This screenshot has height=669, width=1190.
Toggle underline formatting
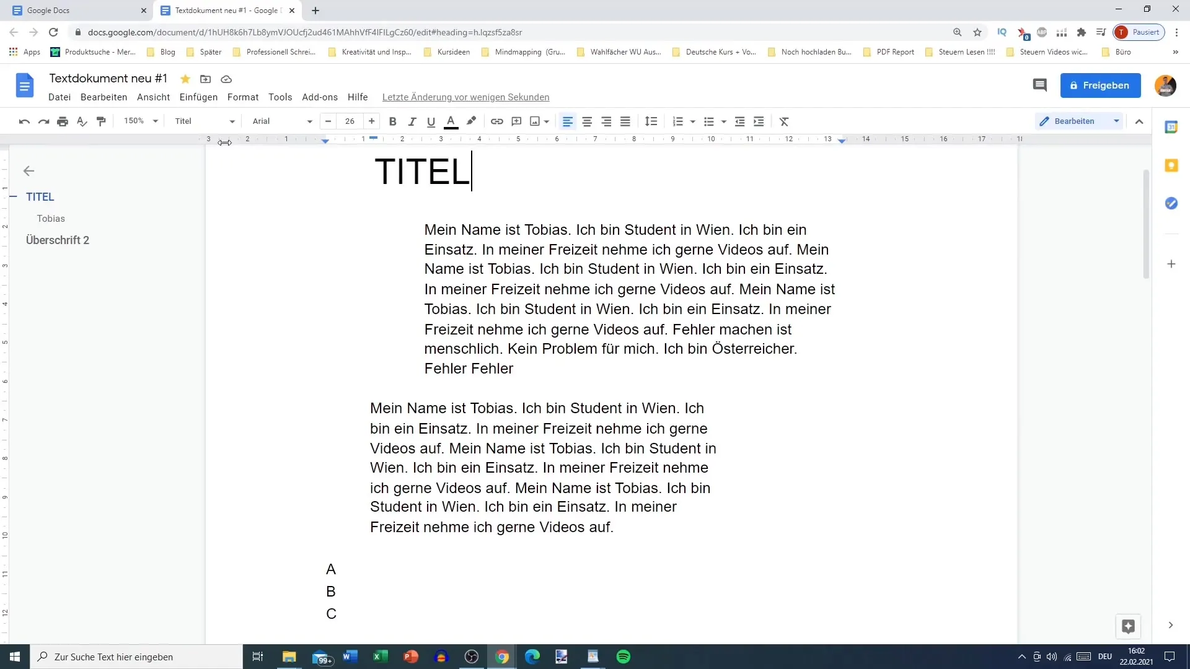(431, 121)
